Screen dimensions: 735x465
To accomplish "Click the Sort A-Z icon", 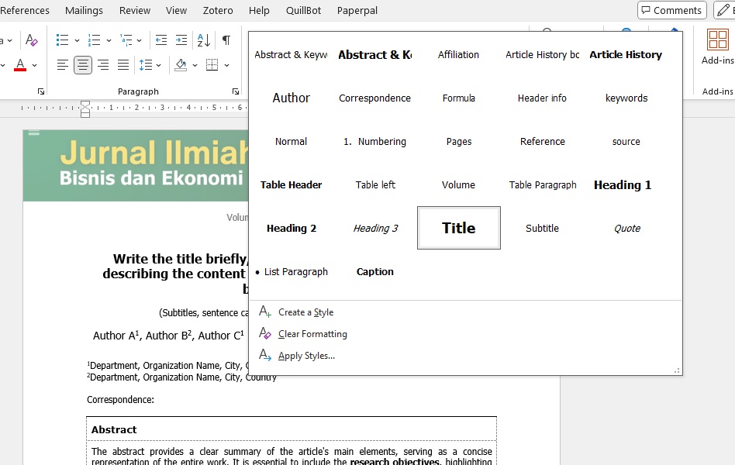I will pyautogui.click(x=204, y=40).
